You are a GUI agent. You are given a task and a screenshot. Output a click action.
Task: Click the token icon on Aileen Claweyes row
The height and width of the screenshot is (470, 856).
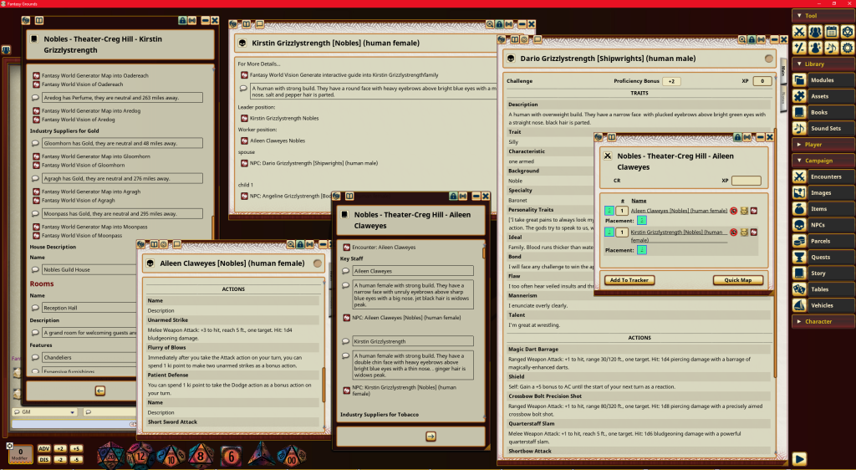point(742,211)
